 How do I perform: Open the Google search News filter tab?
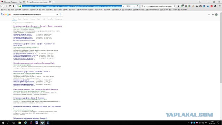[x=33, y=19]
